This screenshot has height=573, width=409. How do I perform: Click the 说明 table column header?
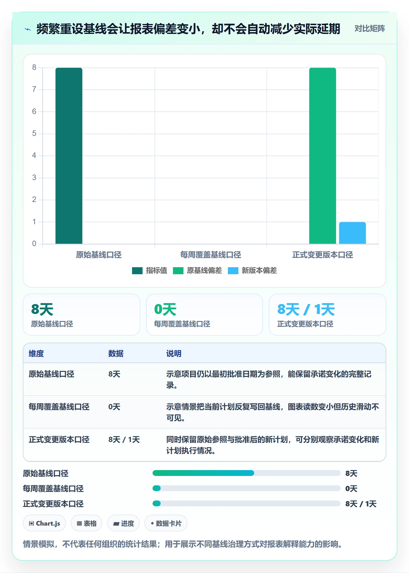coord(174,353)
